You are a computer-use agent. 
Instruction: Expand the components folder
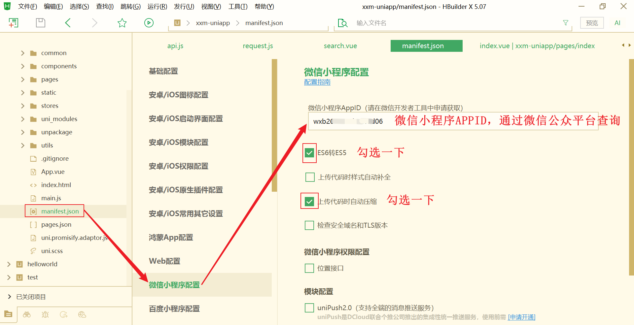pos(22,66)
